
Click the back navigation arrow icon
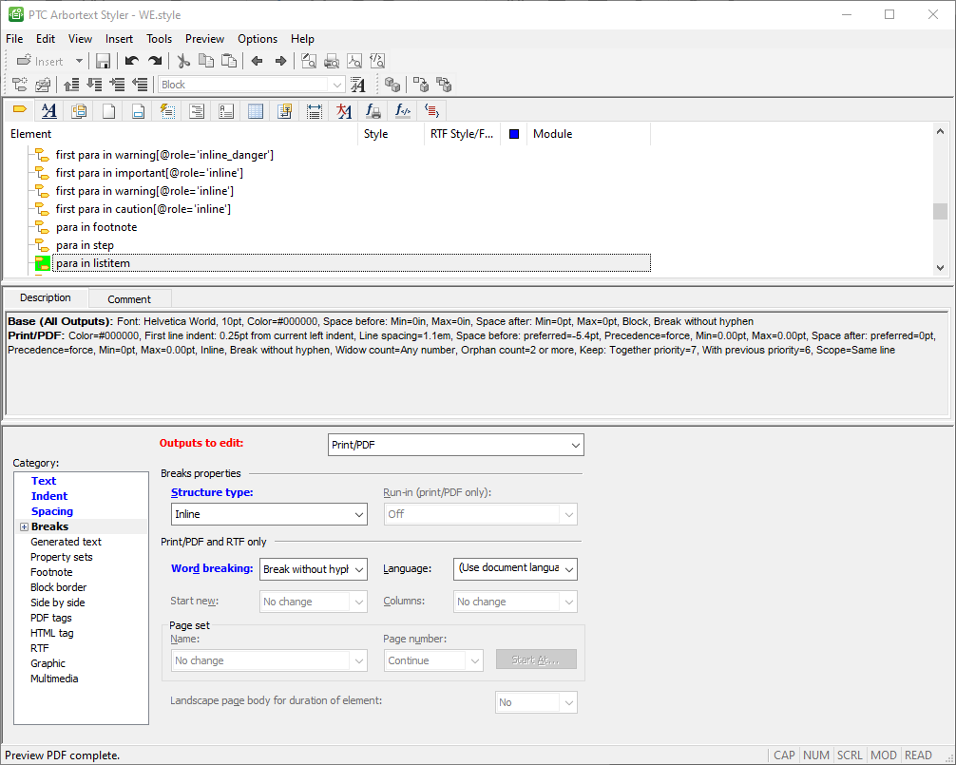tap(257, 61)
